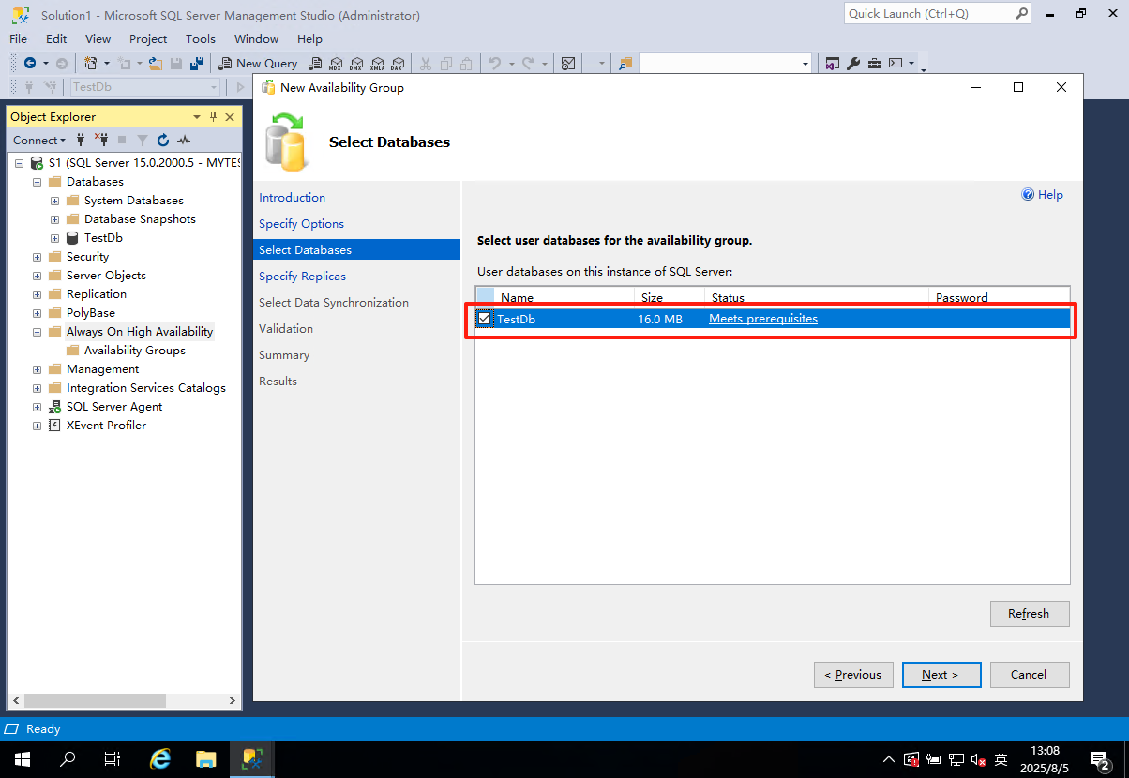Open the Tools menu
Viewport: 1129px width, 778px height.
point(201,39)
